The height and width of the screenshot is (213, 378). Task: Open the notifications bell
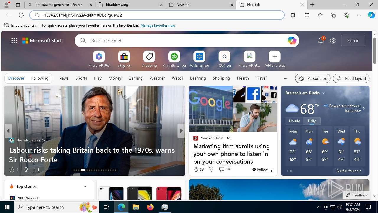[321, 41]
